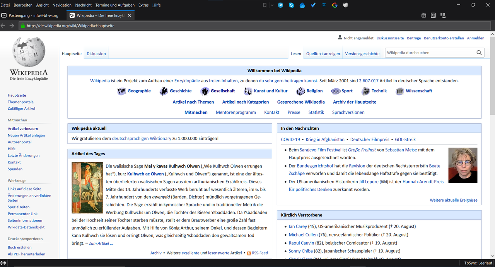Open the Nachricht menu
This screenshot has width=495, height=267.
point(84,5)
